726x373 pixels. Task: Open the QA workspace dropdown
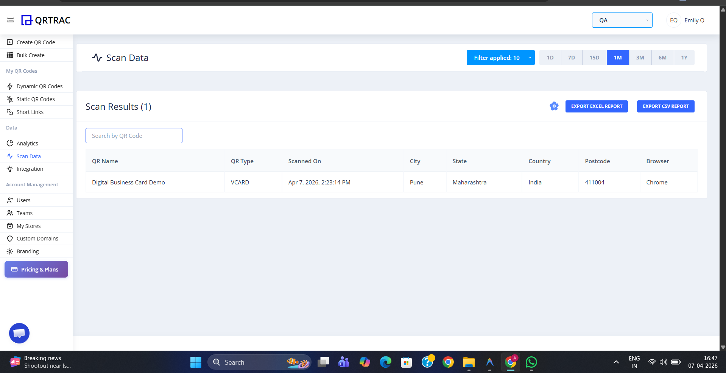tap(622, 20)
